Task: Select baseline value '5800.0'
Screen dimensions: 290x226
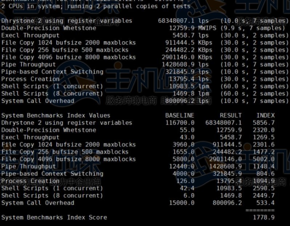Action: (184, 159)
